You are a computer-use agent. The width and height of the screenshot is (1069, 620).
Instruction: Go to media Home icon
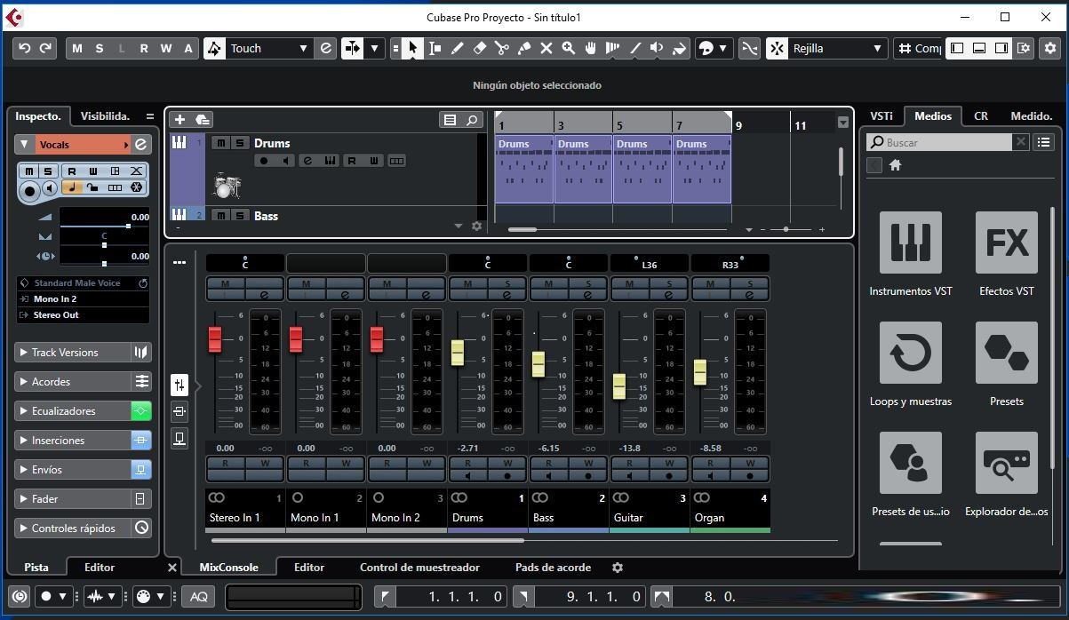click(x=895, y=165)
